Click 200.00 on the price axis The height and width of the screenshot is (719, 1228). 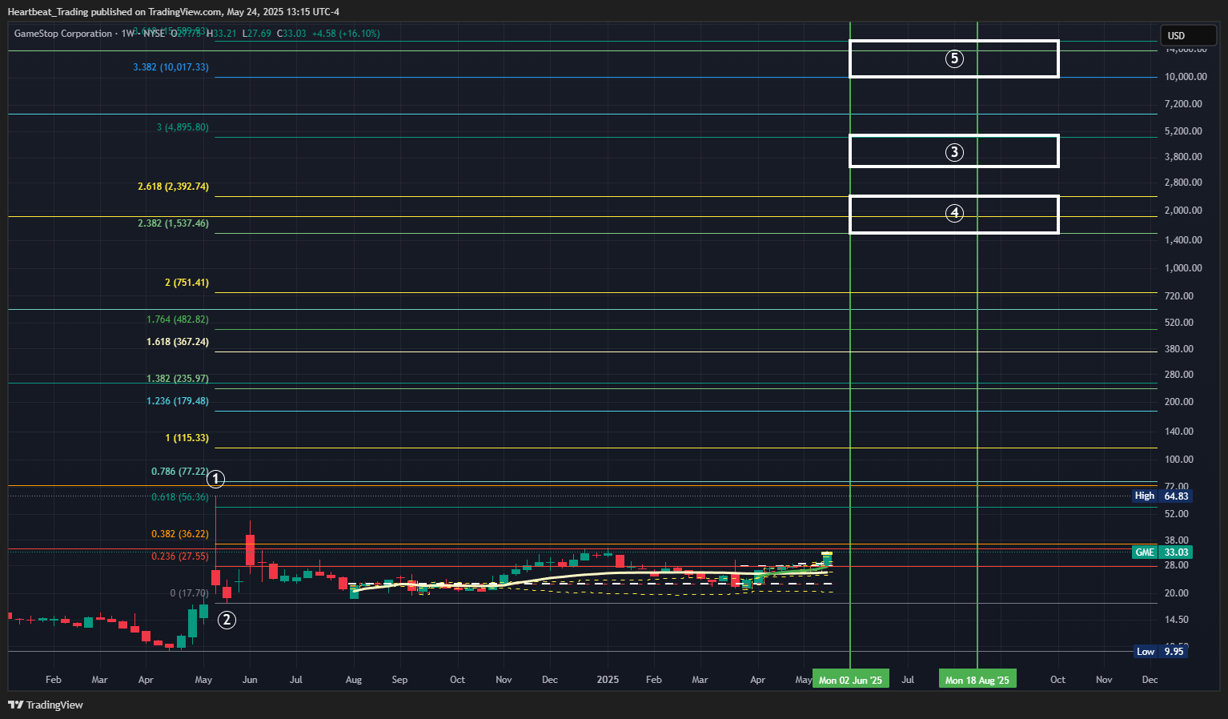(x=1179, y=402)
